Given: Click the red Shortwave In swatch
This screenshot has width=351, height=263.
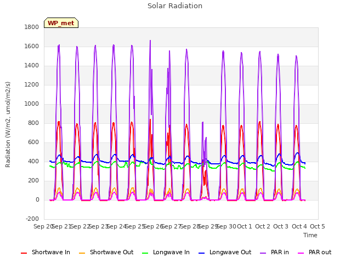Looking at the screenshot, I should (x=24, y=253).
